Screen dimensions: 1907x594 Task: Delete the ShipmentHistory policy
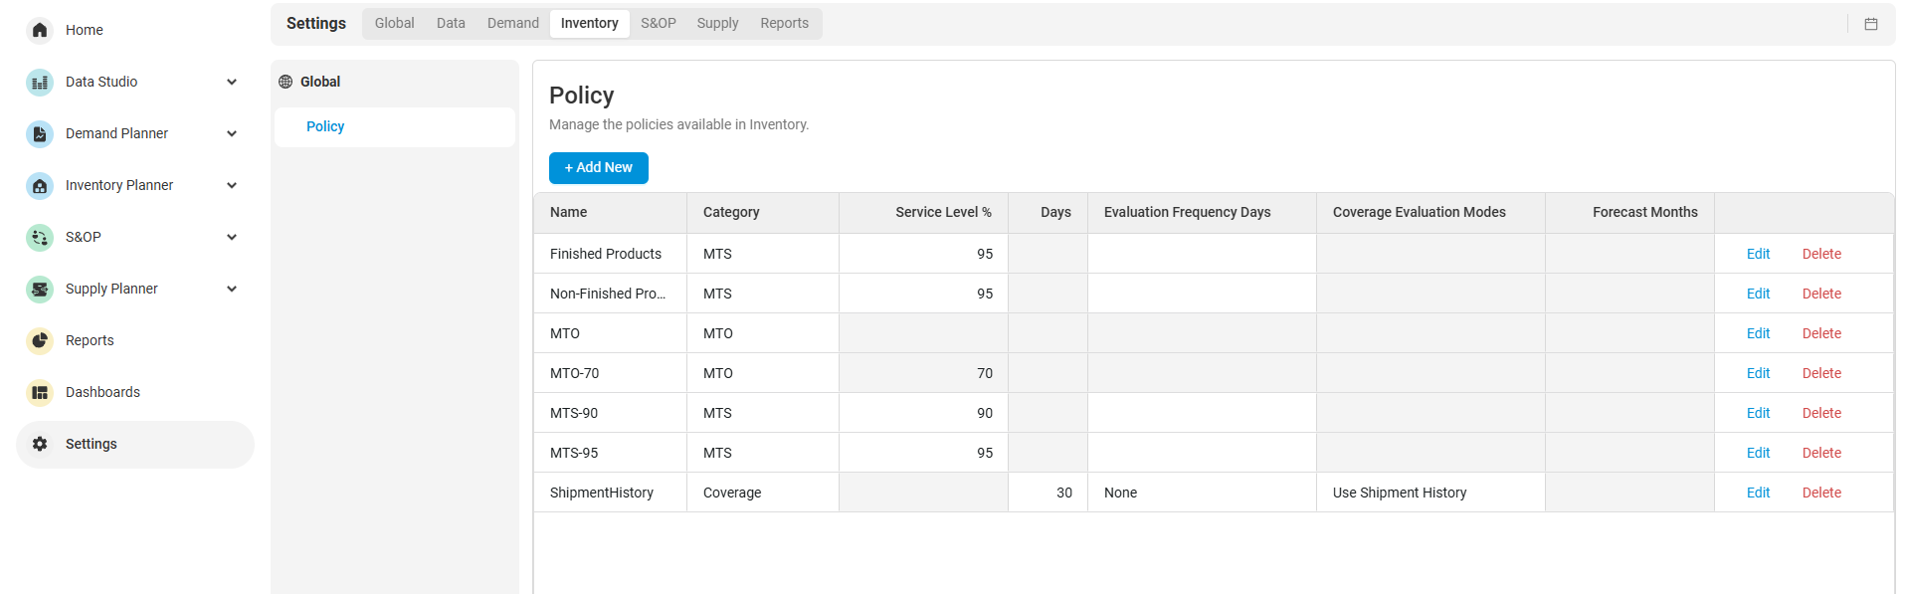(1820, 493)
